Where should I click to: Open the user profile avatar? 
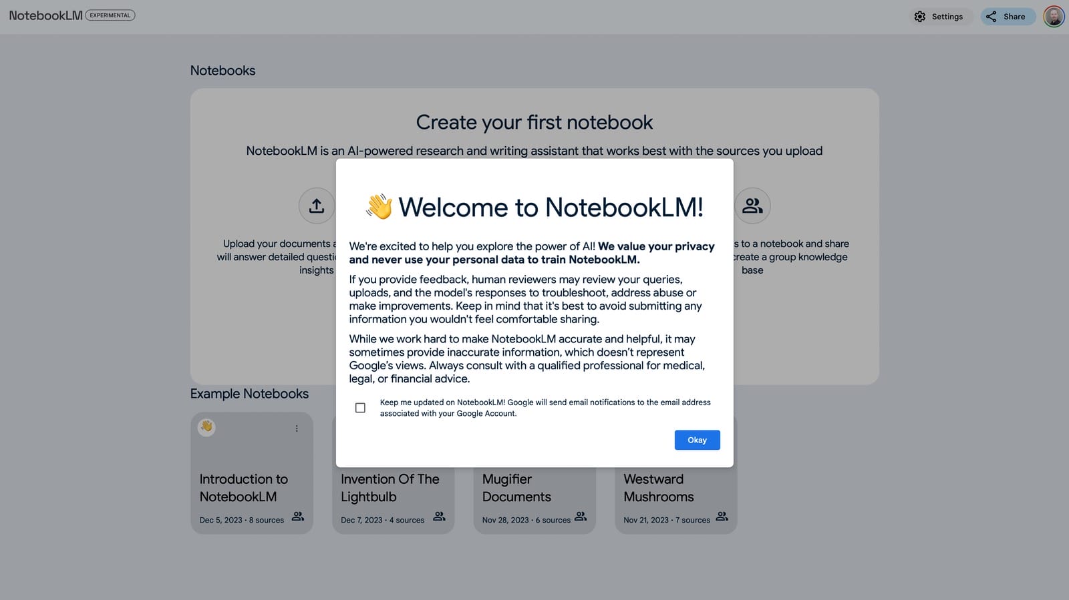click(x=1054, y=17)
